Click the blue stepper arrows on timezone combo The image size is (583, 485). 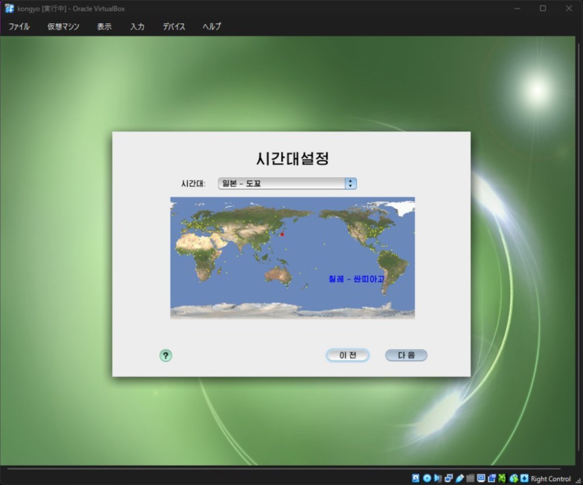tap(350, 184)
